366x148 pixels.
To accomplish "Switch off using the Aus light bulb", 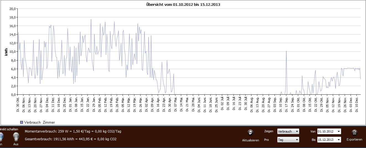I will 16,136.
